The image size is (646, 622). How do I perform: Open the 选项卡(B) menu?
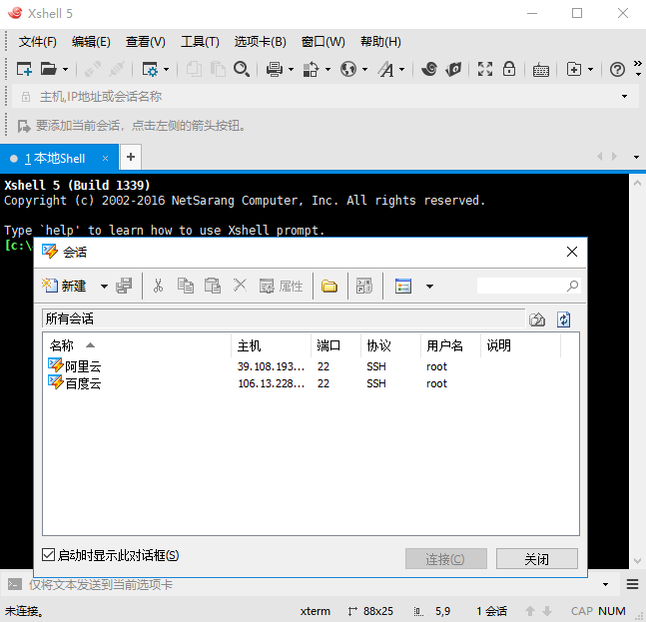point(260,42)
